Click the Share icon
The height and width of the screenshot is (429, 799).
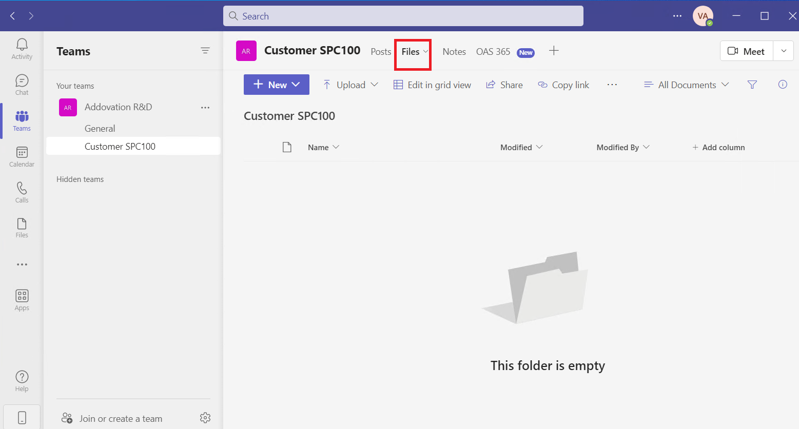coord(504,85)
